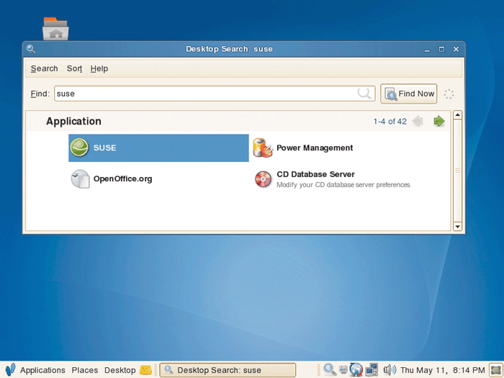Image resolution: width=504 pixels, height=378 pixels.
Task: Click the Find Now button
Action: click(409, 94)
